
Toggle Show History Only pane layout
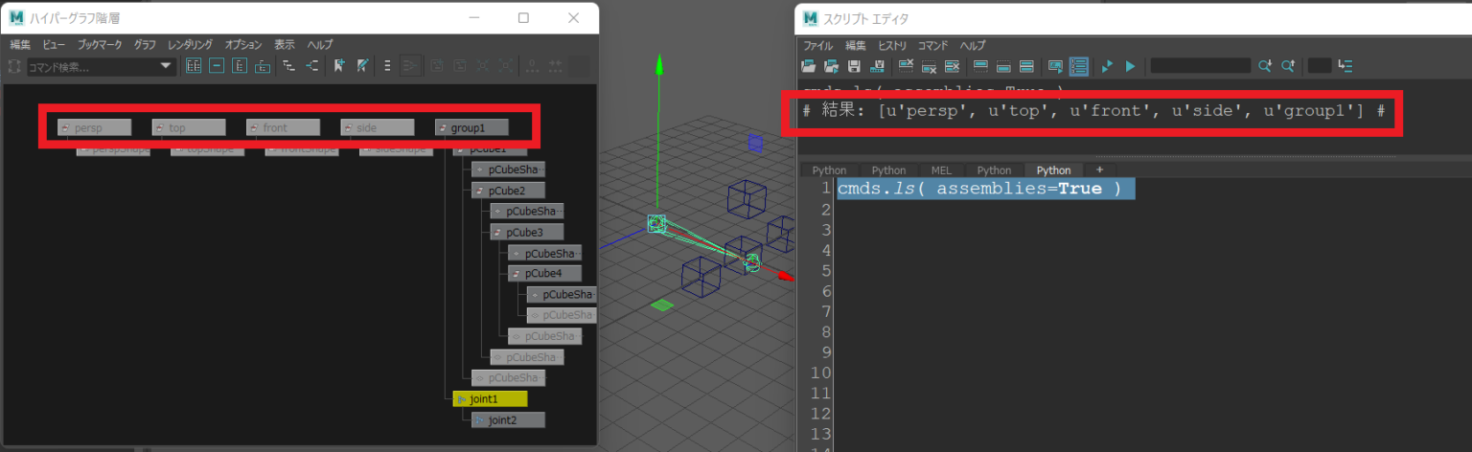pos(979,66)
